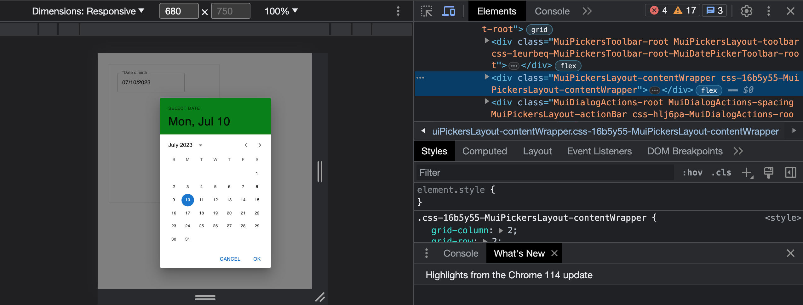The width and height of the screenshot is (803, 305).
Task: Grab the right viewport resize handle
Action: [x=320, y=171]
